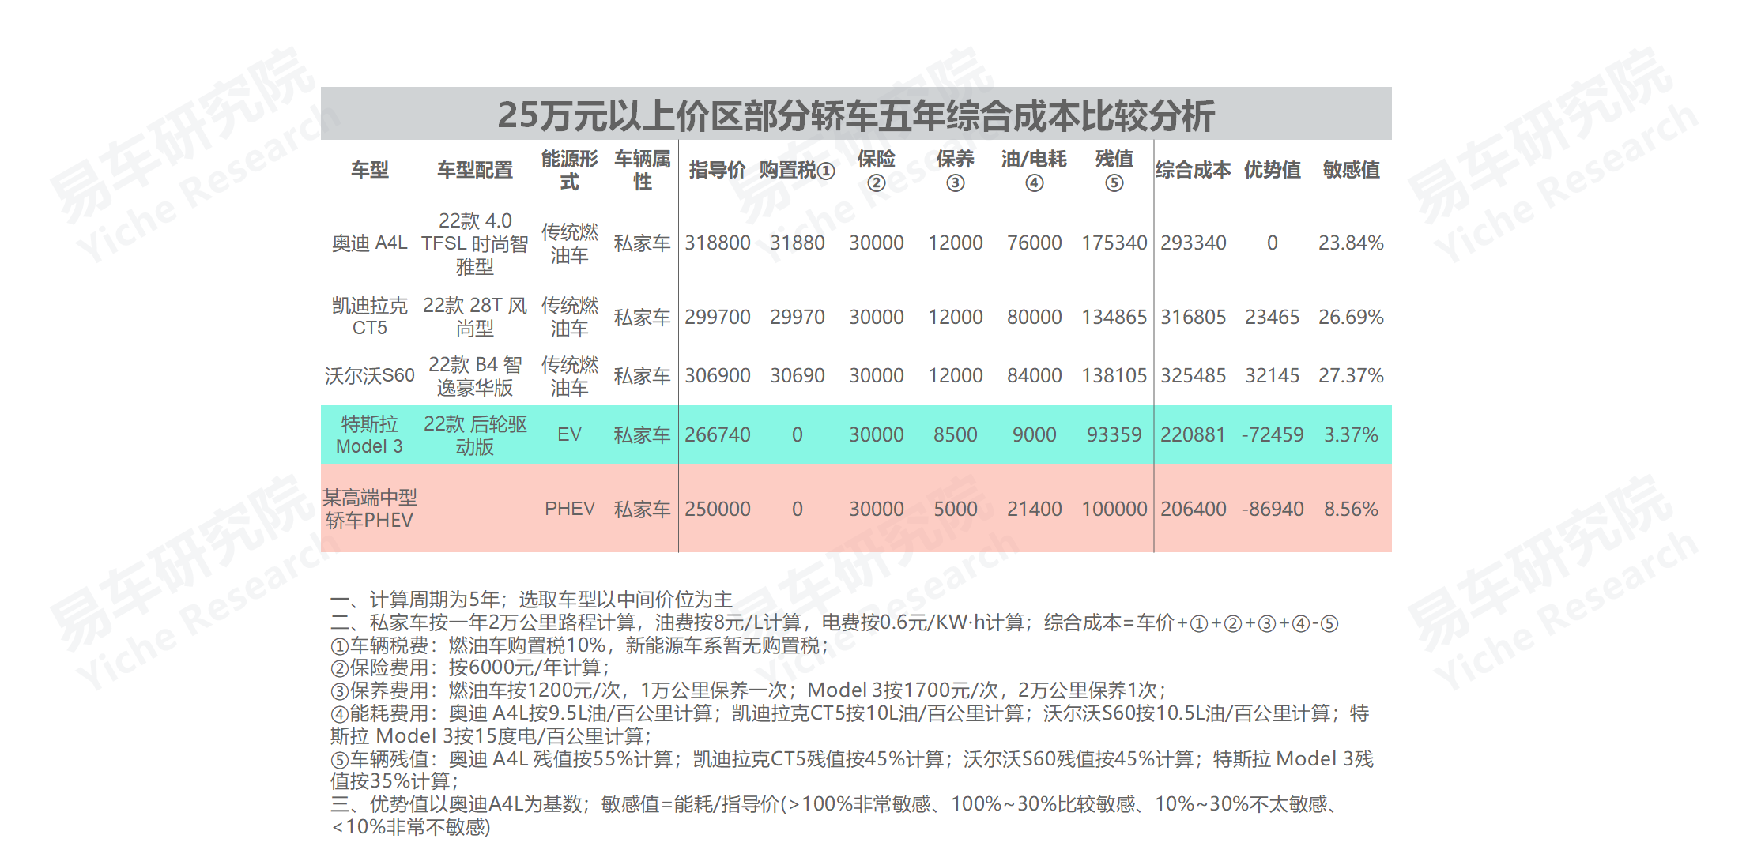Select the 22款 后轮驱动版 cell
This screenshot has width=1746, height=850.
click(x=475, y=435)
